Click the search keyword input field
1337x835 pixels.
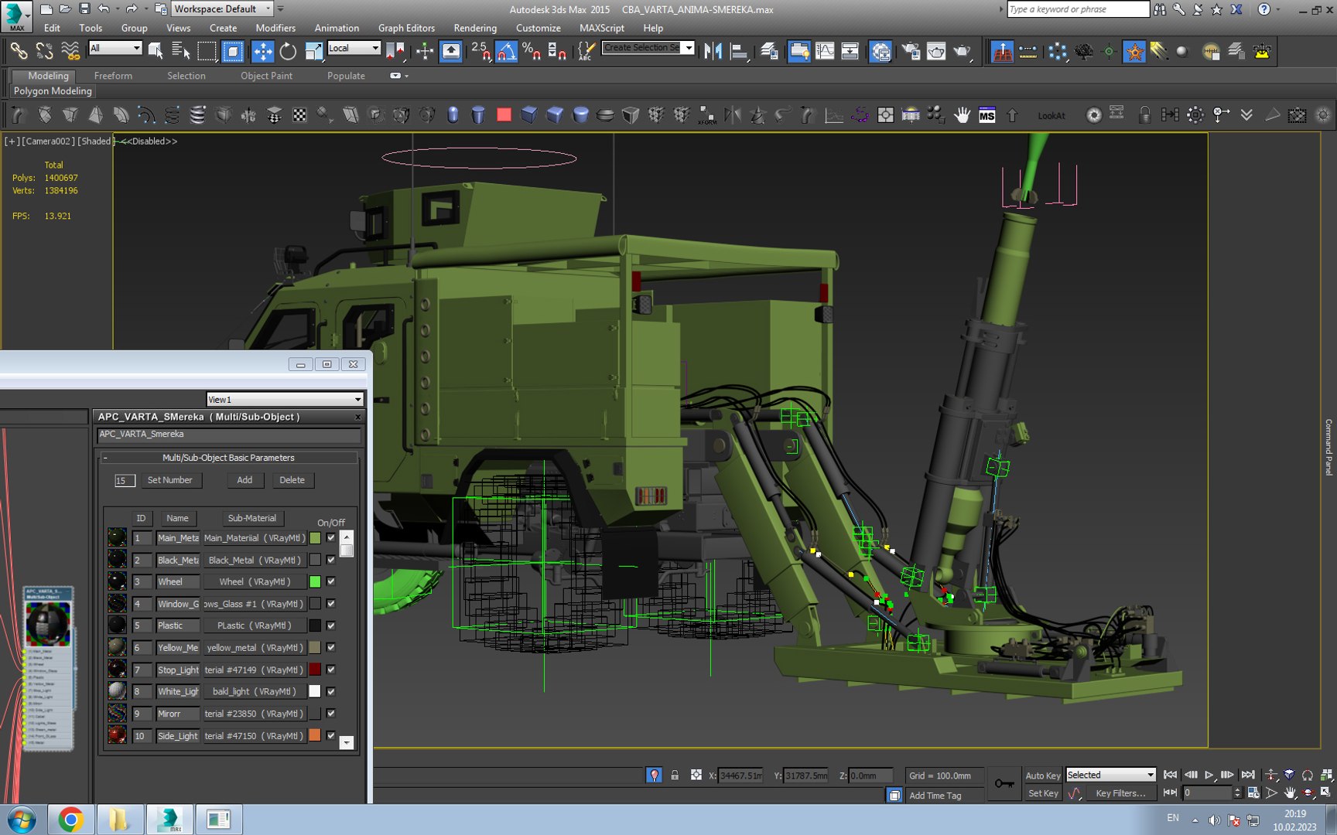1078,9
